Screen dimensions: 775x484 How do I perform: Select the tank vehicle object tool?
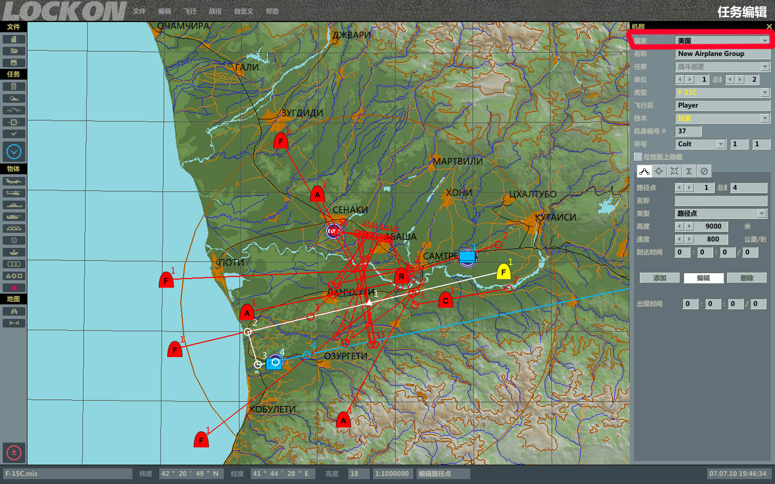[14, 217]
